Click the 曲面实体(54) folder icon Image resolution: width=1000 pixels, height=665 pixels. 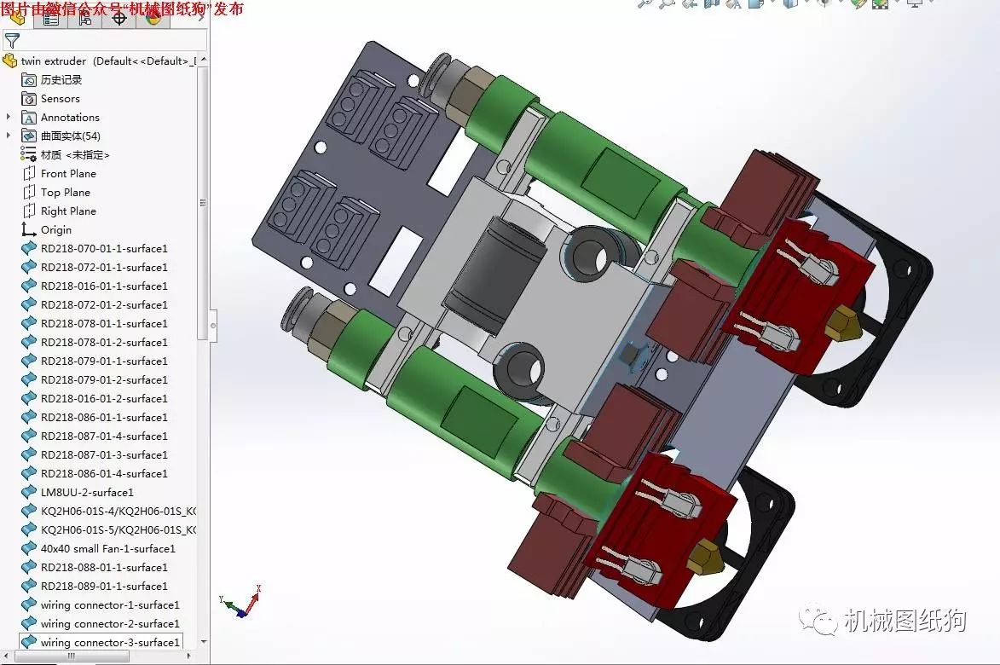click(x=29, y=136)
